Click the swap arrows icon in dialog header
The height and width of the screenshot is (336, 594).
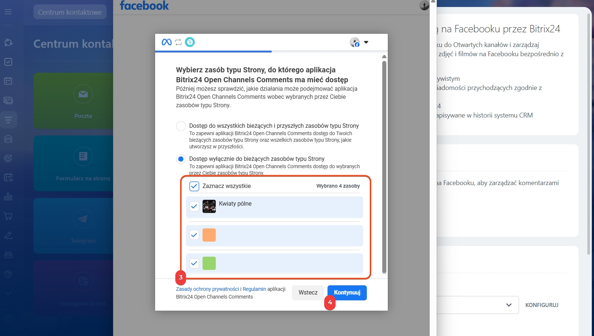[178, 42]
